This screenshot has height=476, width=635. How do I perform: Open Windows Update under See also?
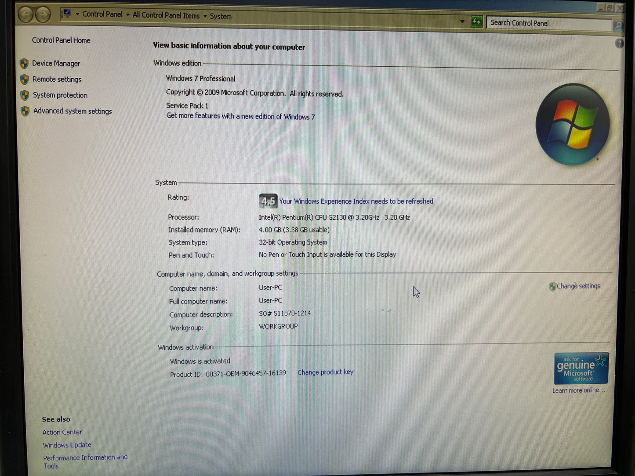(x=67, y=445)
